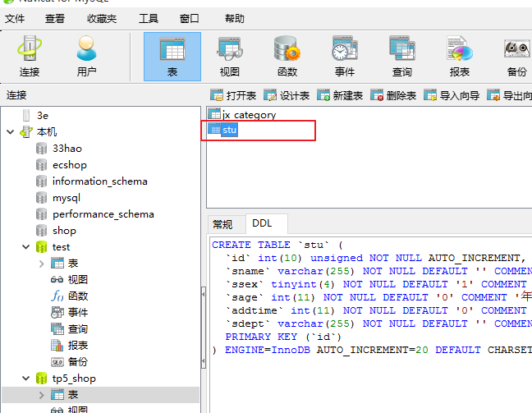Screen dimensions: 532x413
Task: Click the 导入向导 (Import Wizard) button
Action: tap(452, 96)
